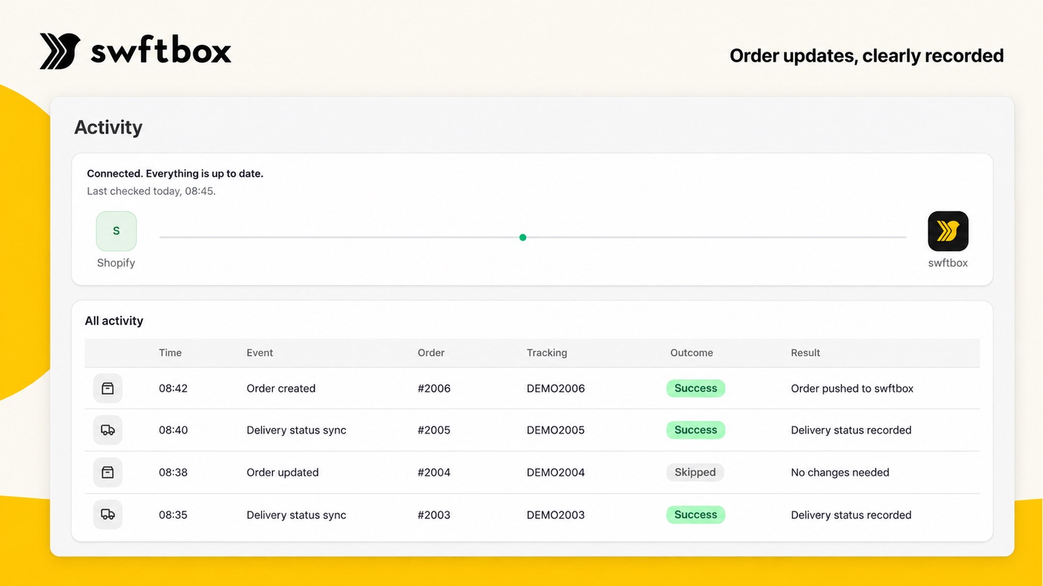1043x586 pixels.
Task: Click the Order column header
Action: pos(431,353)
